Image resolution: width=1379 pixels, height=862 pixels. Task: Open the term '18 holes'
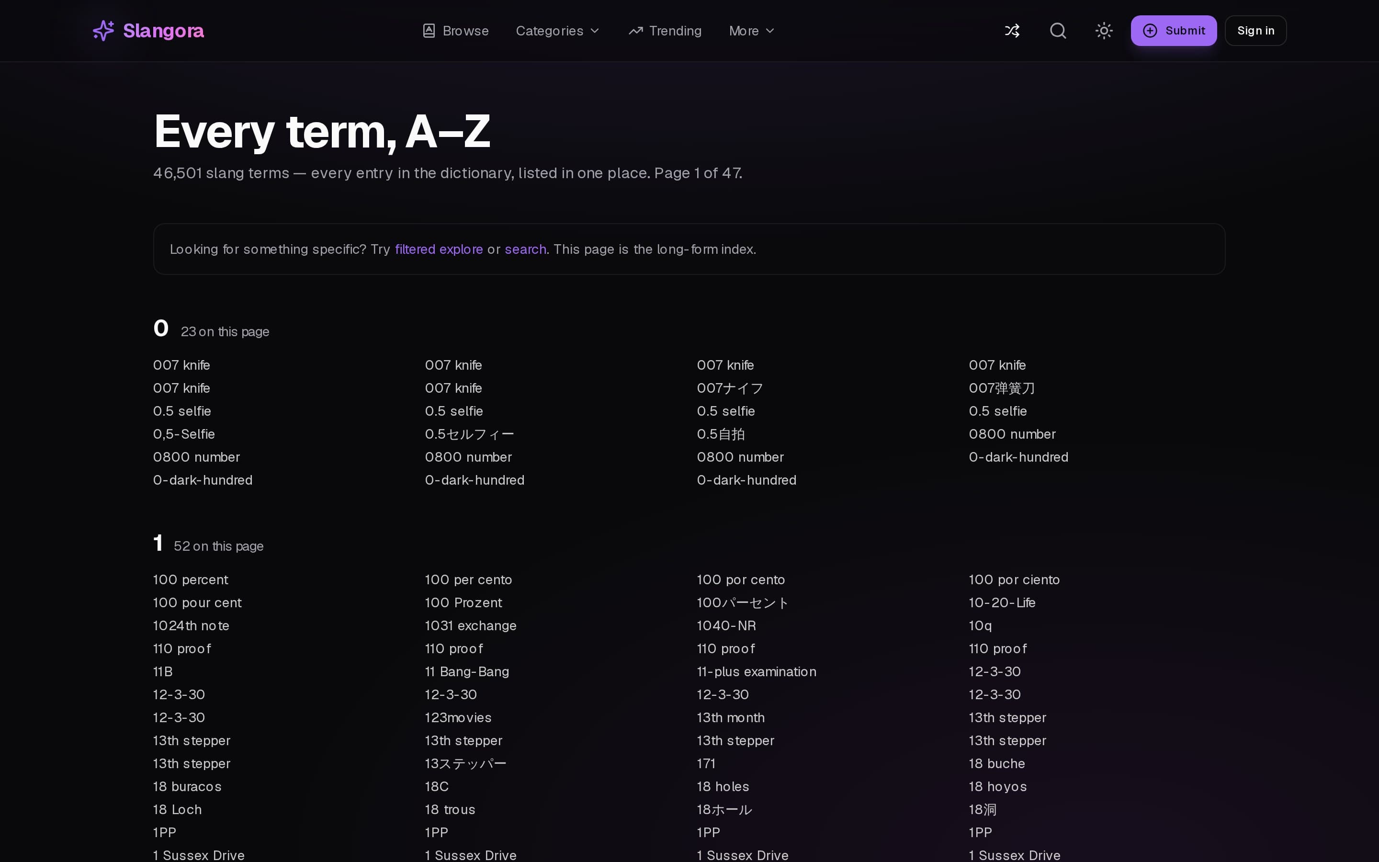coord(723,787)
